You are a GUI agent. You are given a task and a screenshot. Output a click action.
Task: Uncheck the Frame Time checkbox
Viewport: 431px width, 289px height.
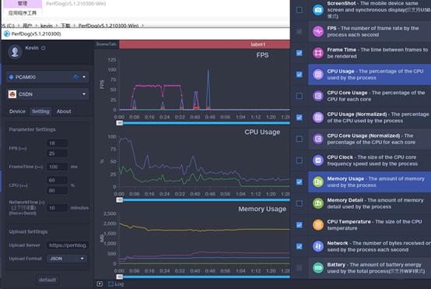point(300,53)
